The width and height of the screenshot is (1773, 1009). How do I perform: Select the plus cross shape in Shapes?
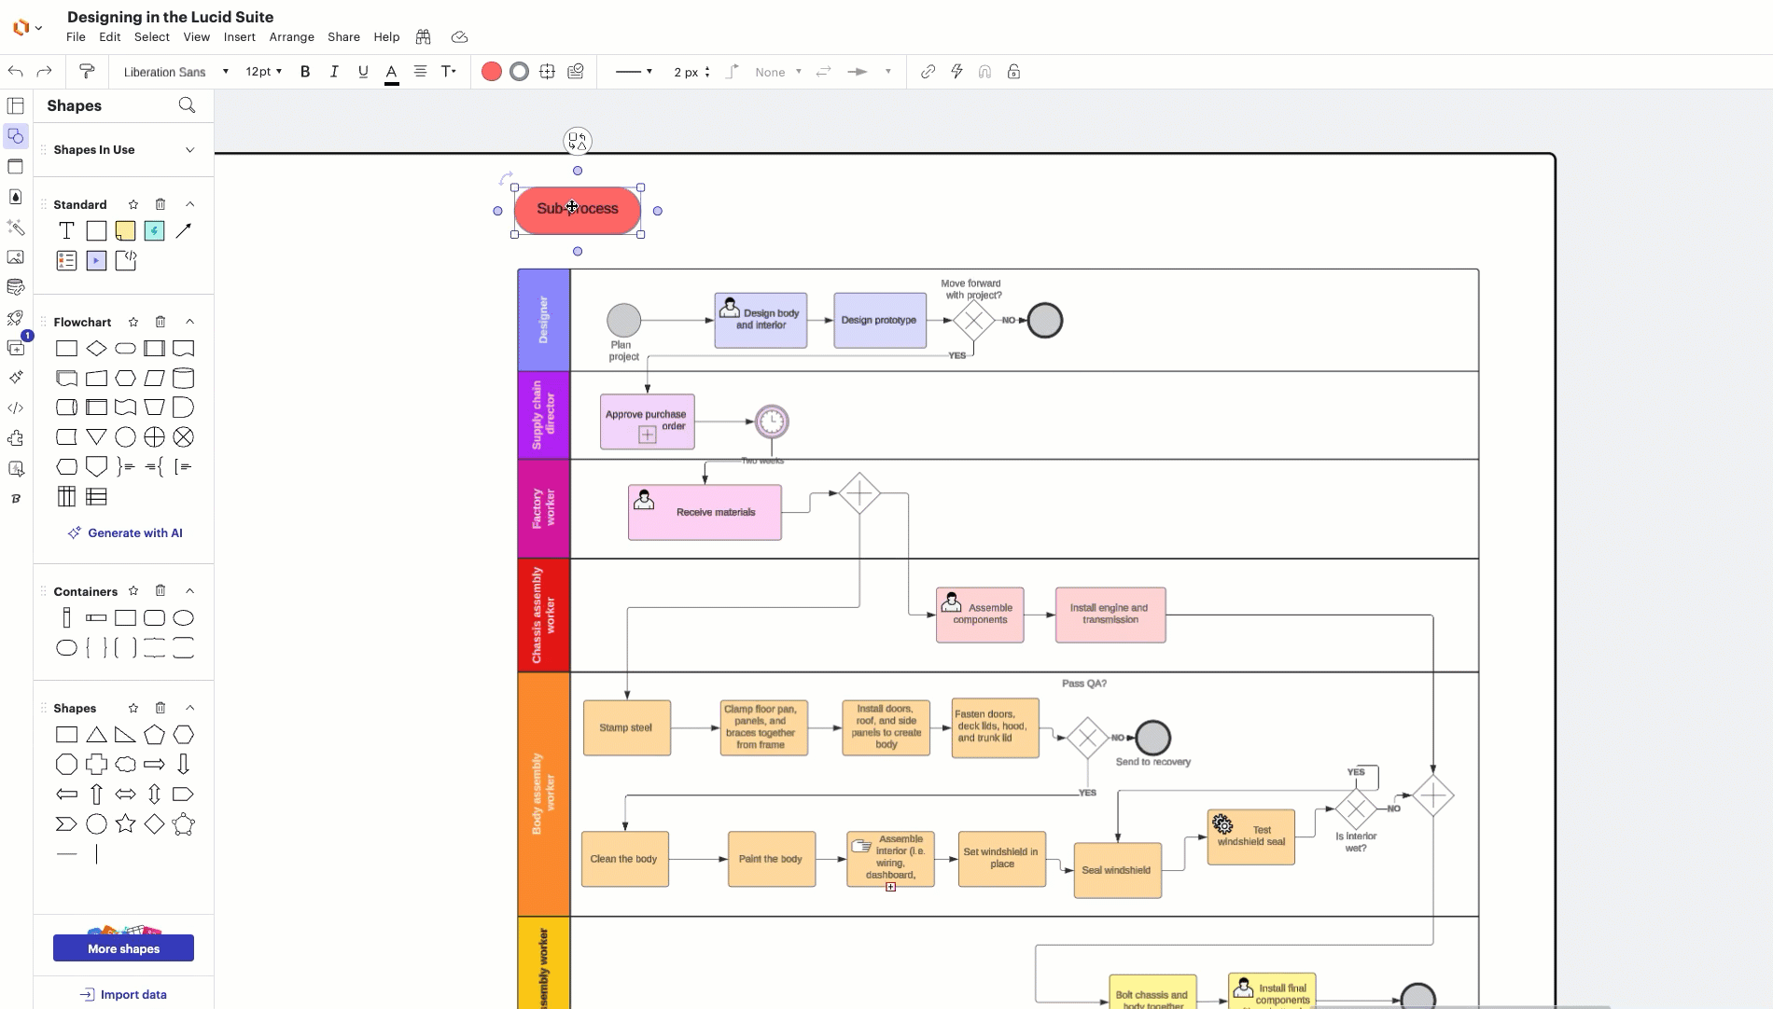coord(96,765)
